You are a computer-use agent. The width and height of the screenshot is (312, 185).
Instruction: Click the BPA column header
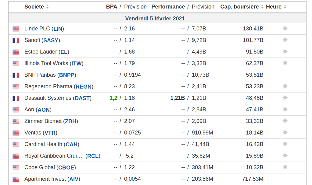111,7
